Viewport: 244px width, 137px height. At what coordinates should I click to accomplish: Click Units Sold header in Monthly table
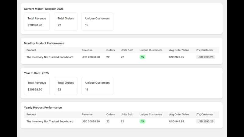point(127,50)
